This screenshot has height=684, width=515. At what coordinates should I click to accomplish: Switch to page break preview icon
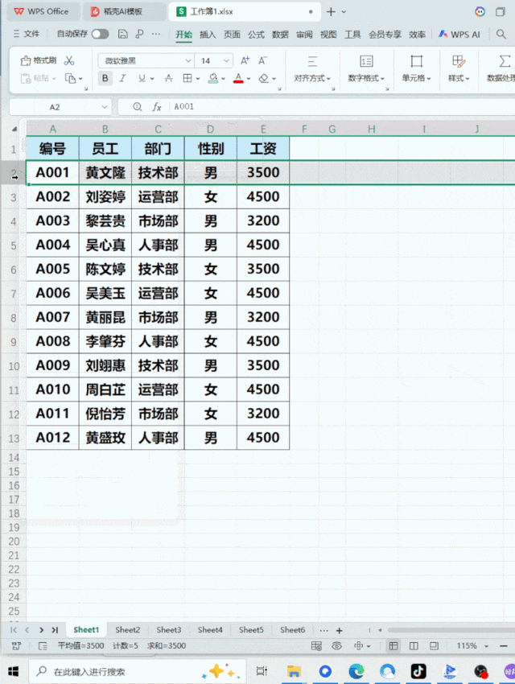pos(434,645)
